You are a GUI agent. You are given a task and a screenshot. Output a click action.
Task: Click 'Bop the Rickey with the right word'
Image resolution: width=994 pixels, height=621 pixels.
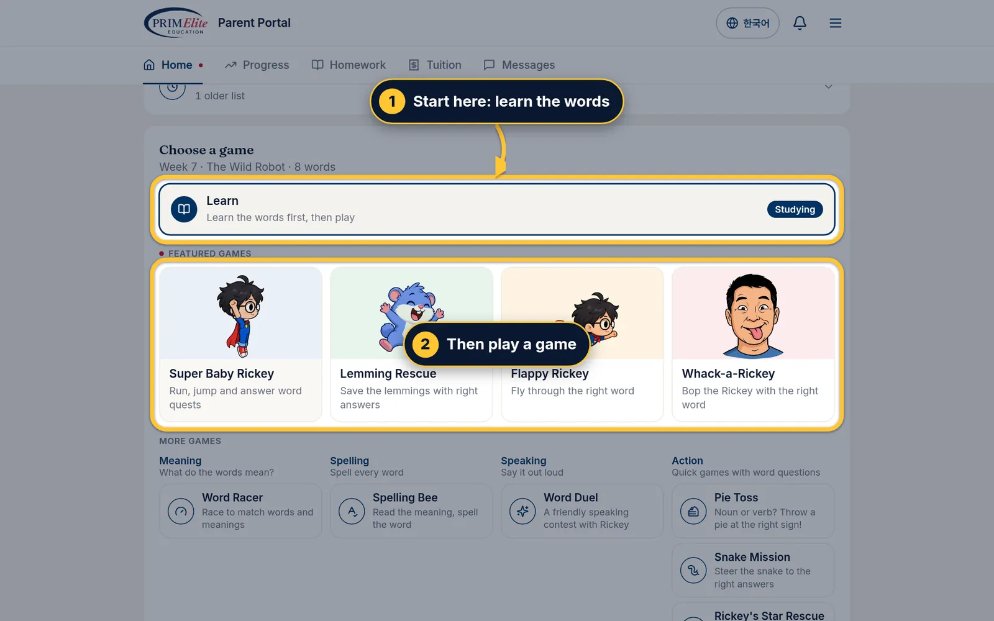coord(750,397)
